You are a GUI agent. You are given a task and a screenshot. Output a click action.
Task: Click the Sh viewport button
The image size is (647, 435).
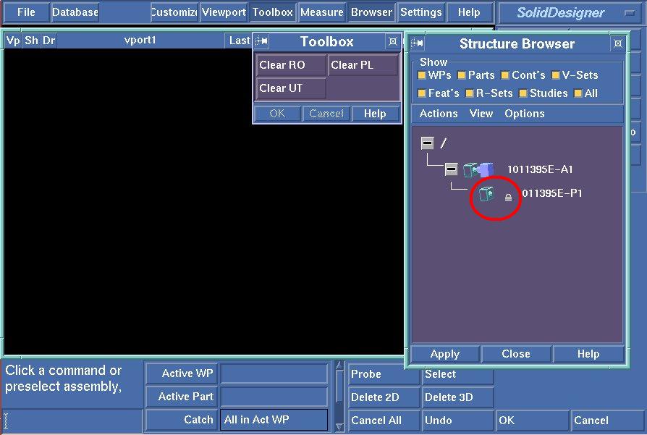click(x=31, y=41)
